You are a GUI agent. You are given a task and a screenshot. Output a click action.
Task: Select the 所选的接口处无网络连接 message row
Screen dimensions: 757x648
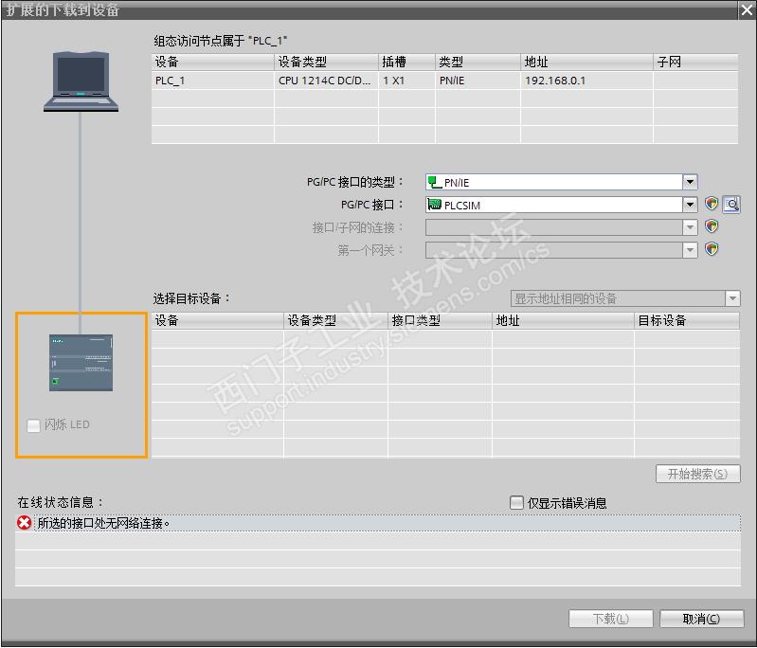pyautogui.click(x=378, y=523)
